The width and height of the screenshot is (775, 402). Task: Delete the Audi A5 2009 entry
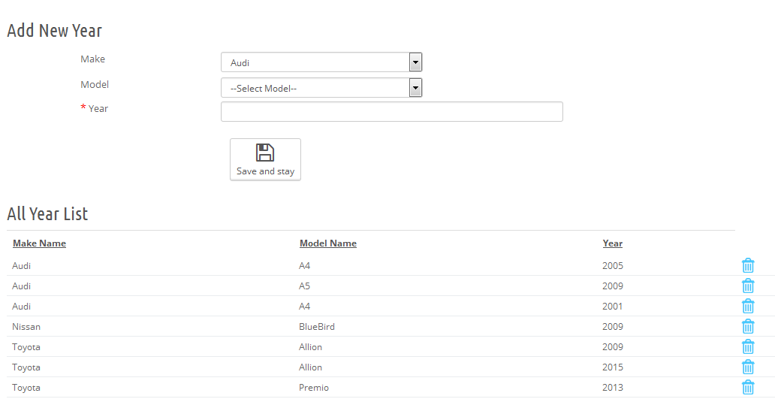coord(748,286)
